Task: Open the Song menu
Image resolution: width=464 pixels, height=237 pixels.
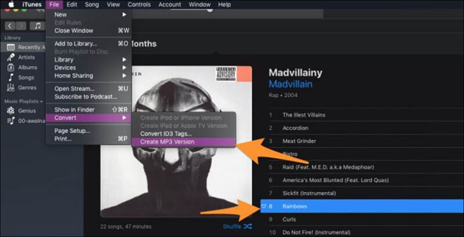Action: point(92,5)
